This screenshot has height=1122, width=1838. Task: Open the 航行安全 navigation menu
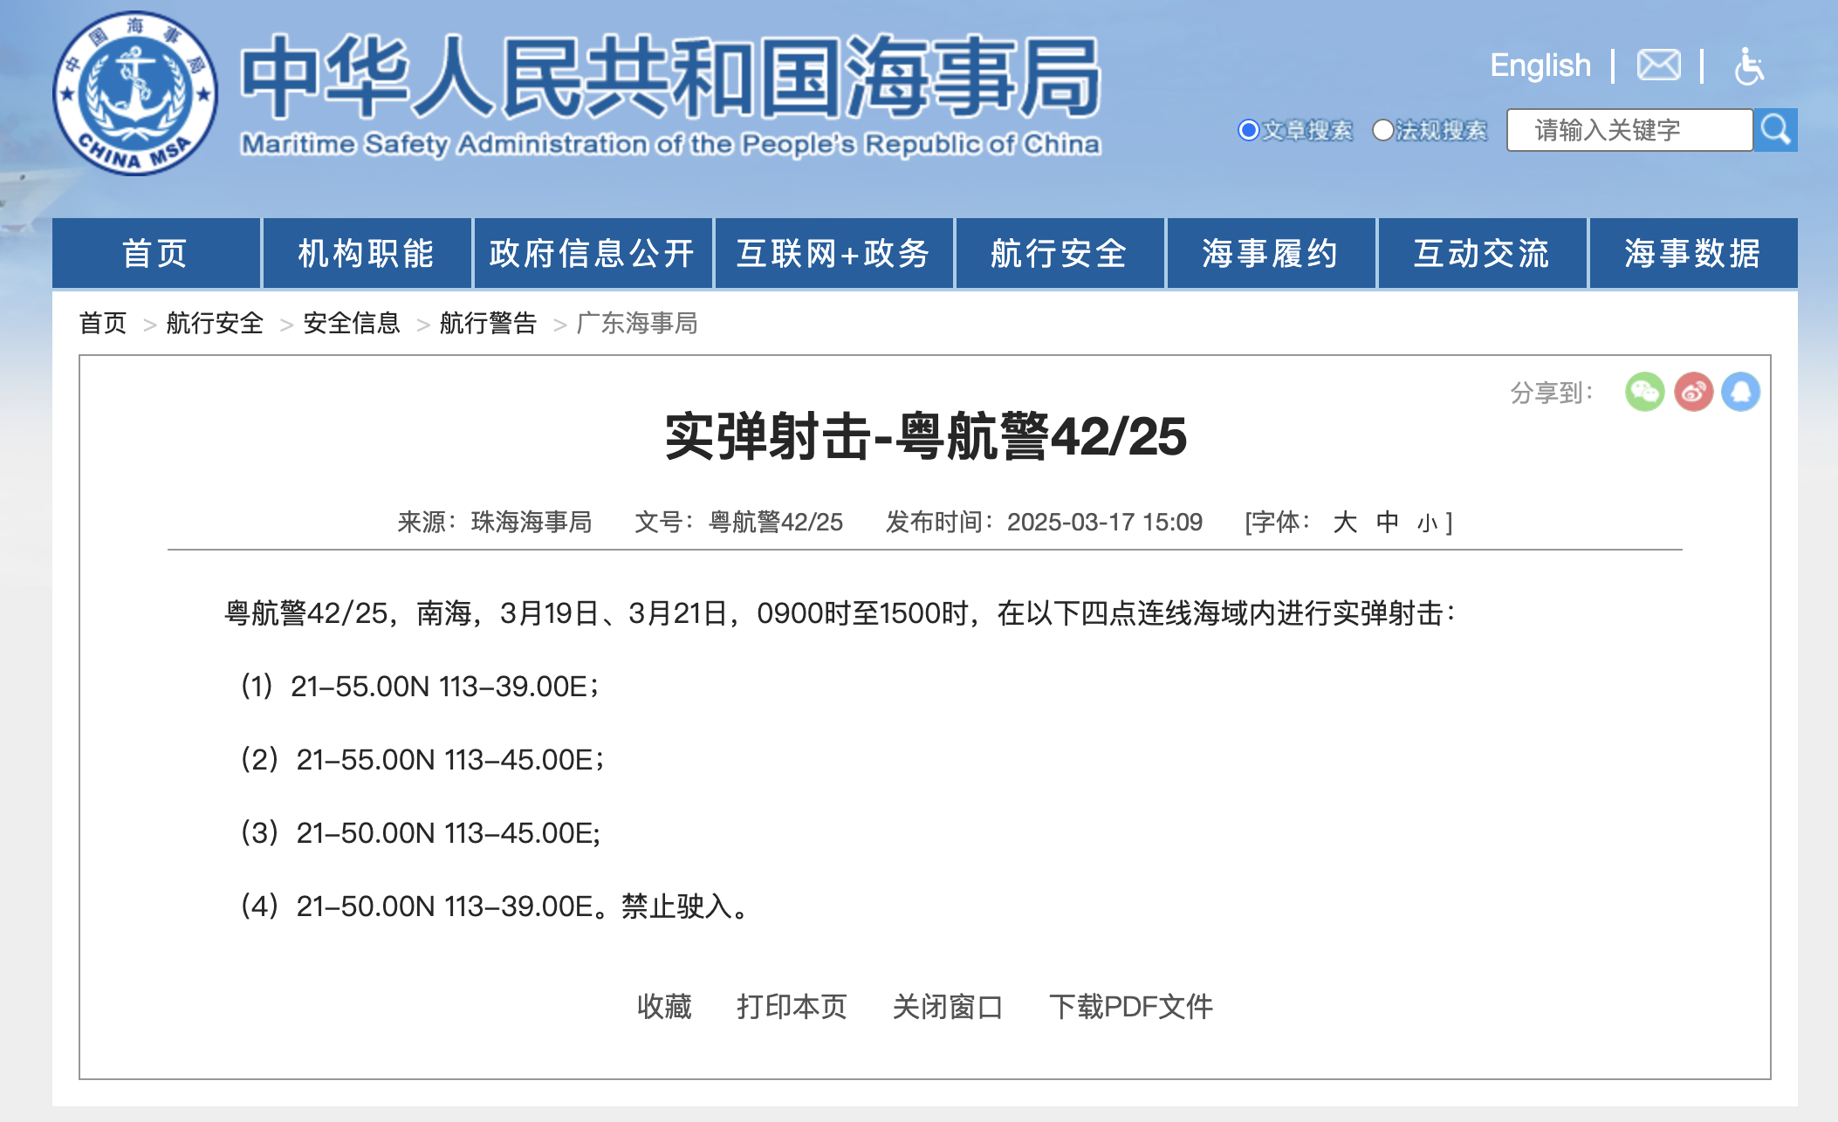click(x=1060, y=254)
